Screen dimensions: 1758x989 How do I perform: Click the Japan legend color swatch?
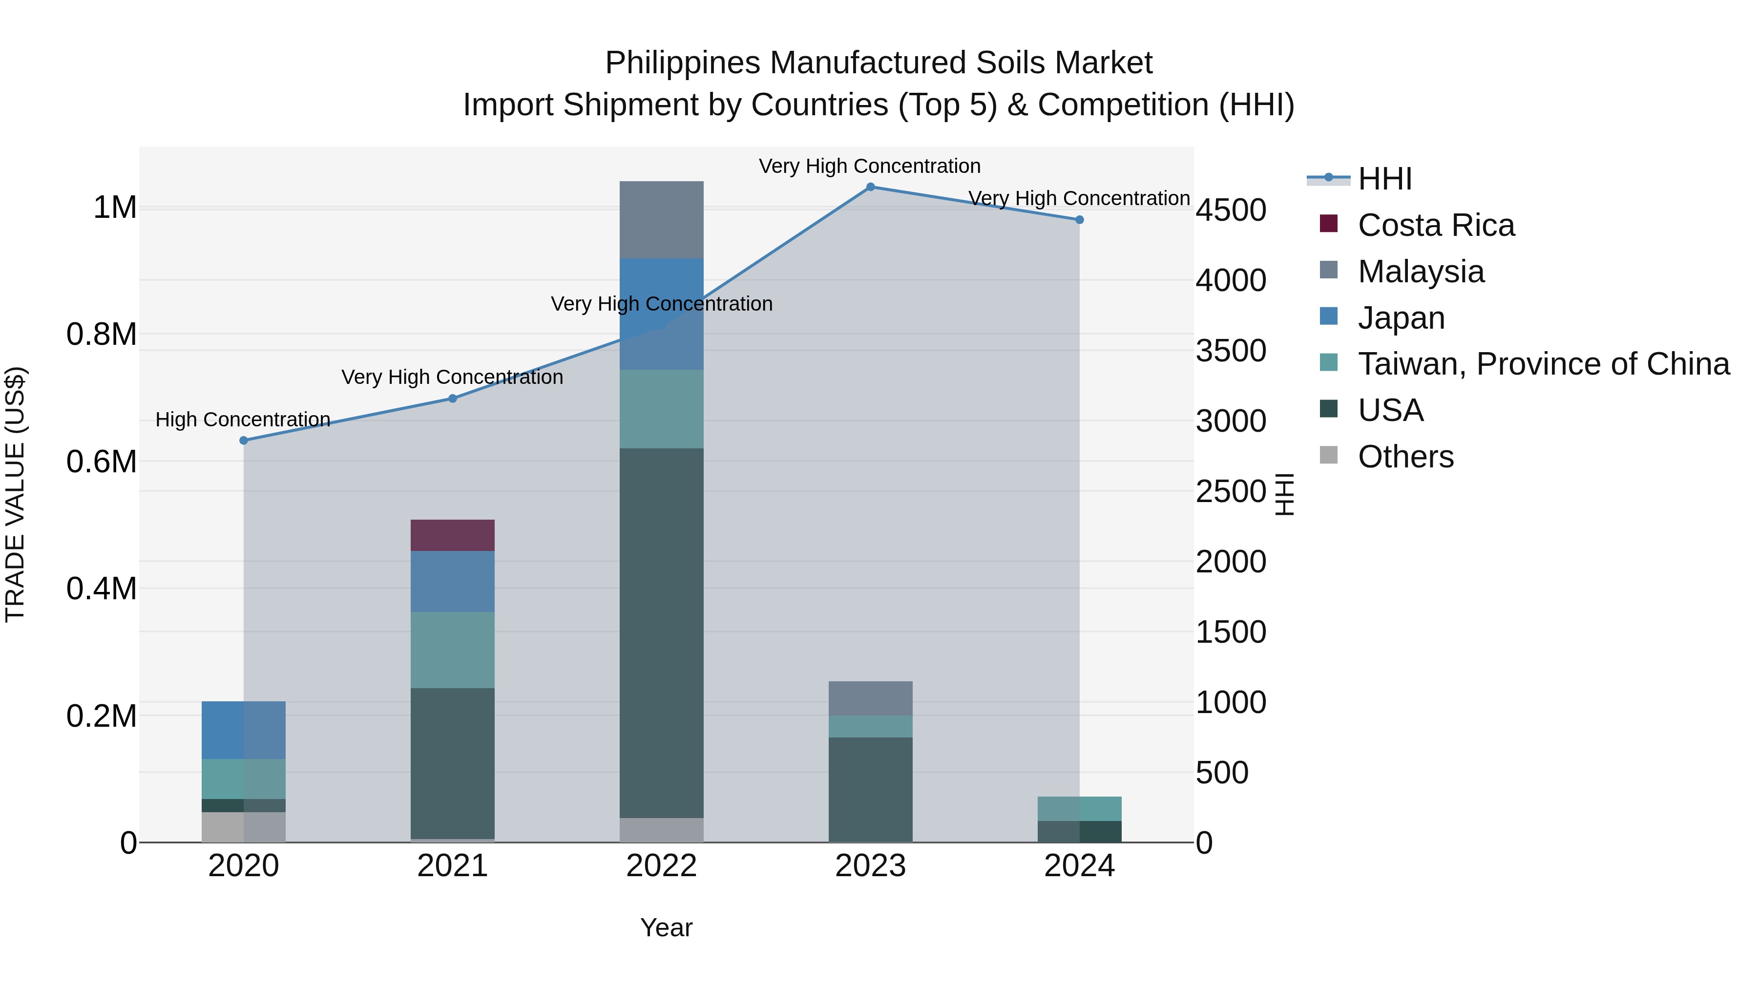(1329, 316)
